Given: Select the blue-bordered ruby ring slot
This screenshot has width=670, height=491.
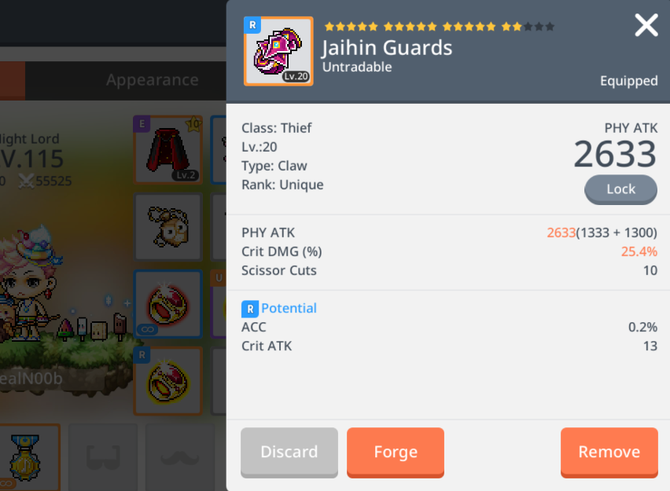Looking at the screenshot, I should click(168, 304).
